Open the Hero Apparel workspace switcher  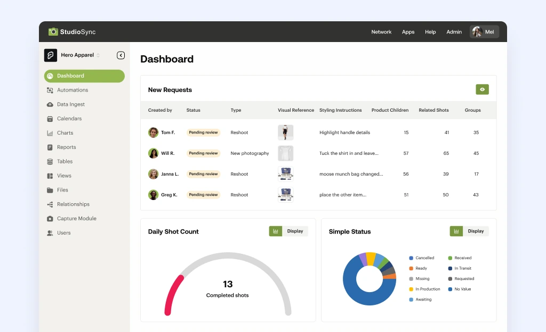(x=80, y=55)
